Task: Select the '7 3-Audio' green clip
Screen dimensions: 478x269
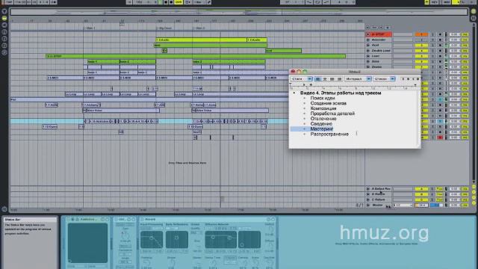Action: point(201,40)
